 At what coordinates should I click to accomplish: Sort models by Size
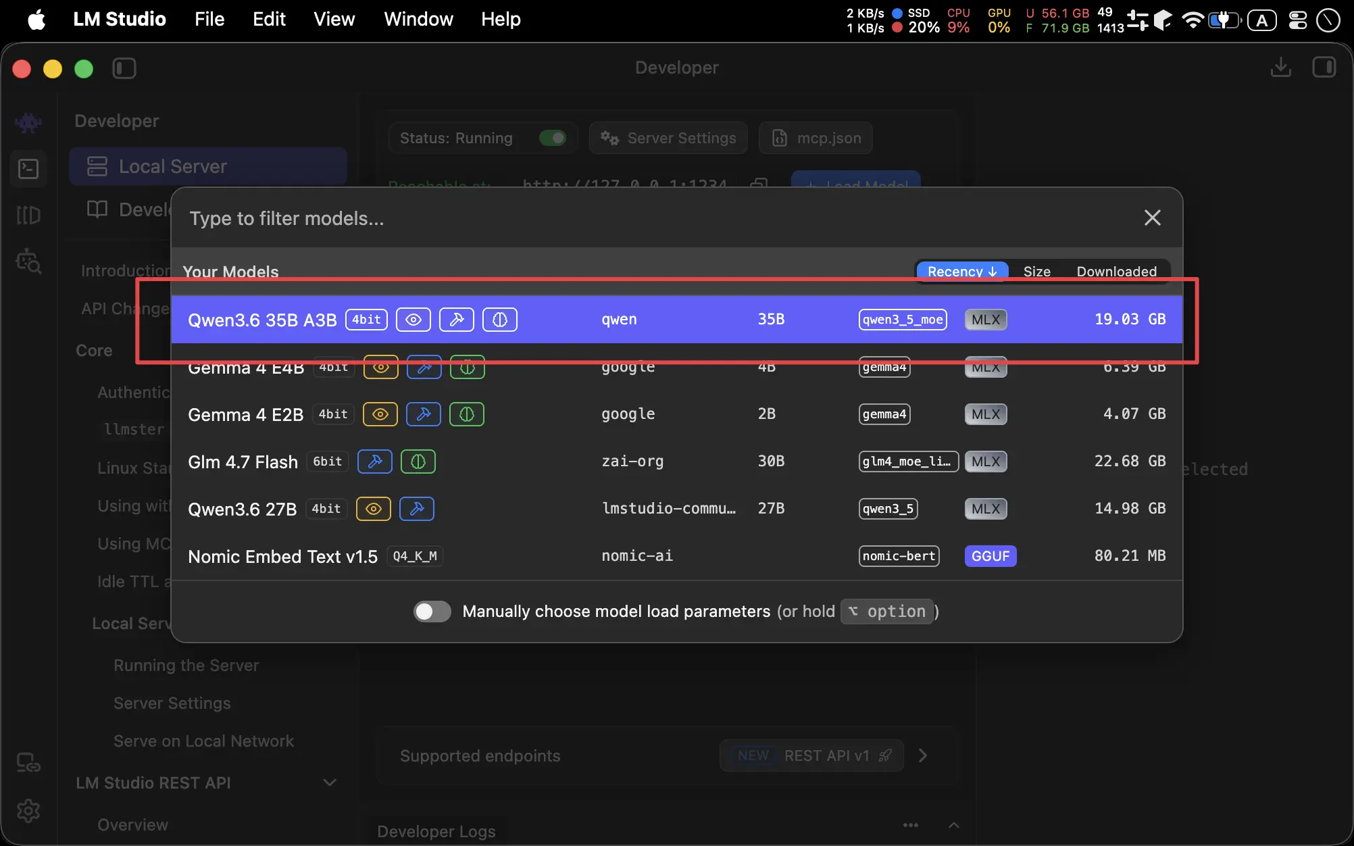[x=1037, y=272]
